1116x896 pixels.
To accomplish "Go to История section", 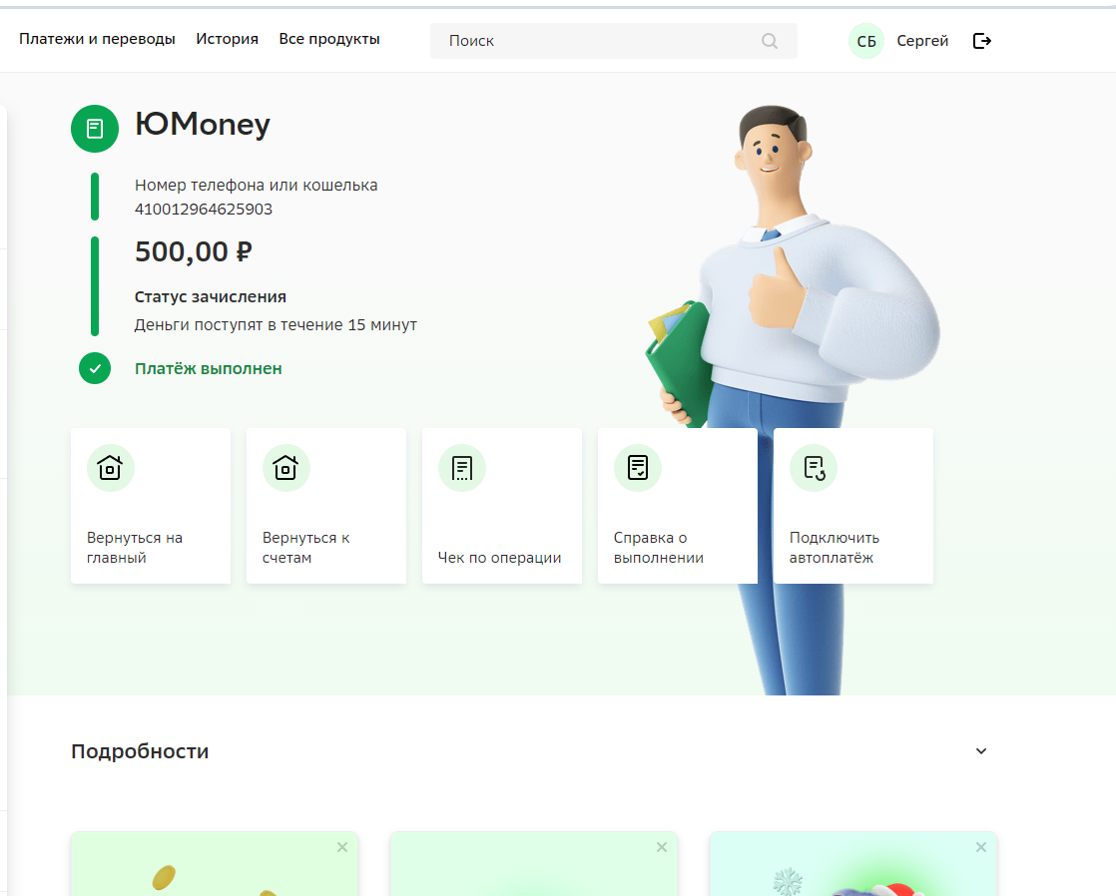I will [x=227, y=39].
